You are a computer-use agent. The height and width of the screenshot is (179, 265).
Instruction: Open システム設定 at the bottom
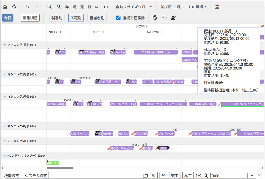[36, 176]
